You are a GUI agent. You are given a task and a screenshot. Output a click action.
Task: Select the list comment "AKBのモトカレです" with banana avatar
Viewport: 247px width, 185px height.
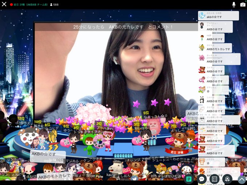215,48
